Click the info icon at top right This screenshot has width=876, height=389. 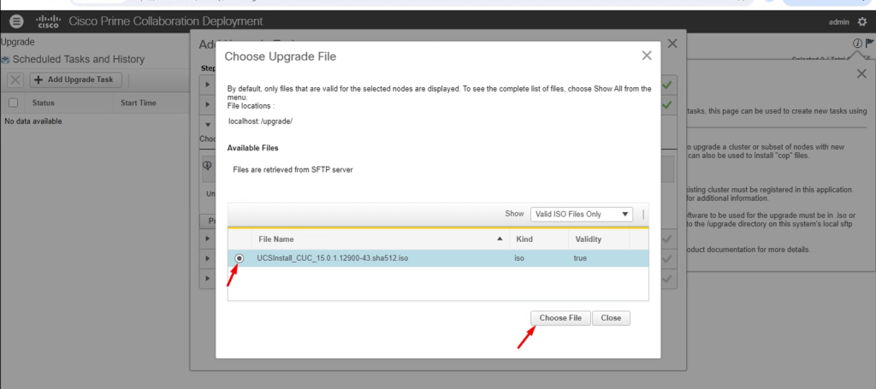(856, 43)
